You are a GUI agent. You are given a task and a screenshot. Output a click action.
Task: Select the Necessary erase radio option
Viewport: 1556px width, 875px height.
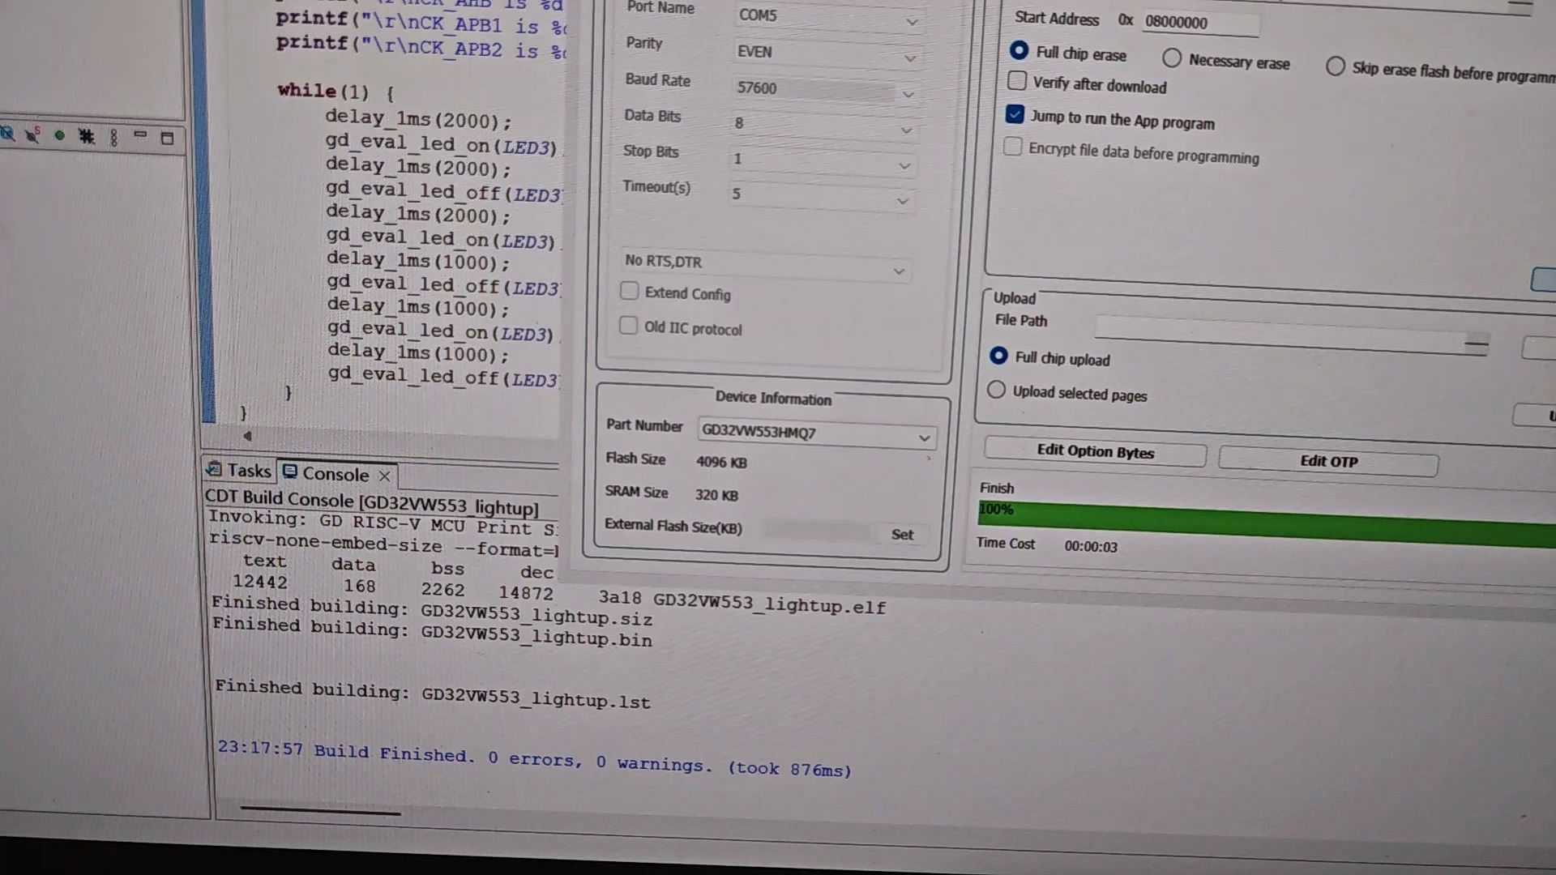[1172, 58]
